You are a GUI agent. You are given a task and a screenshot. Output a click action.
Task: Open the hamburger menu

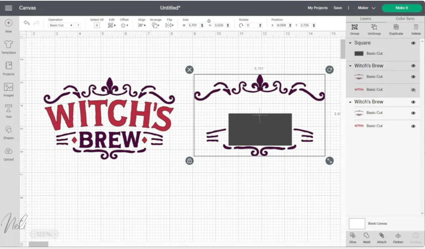point(8,7)
